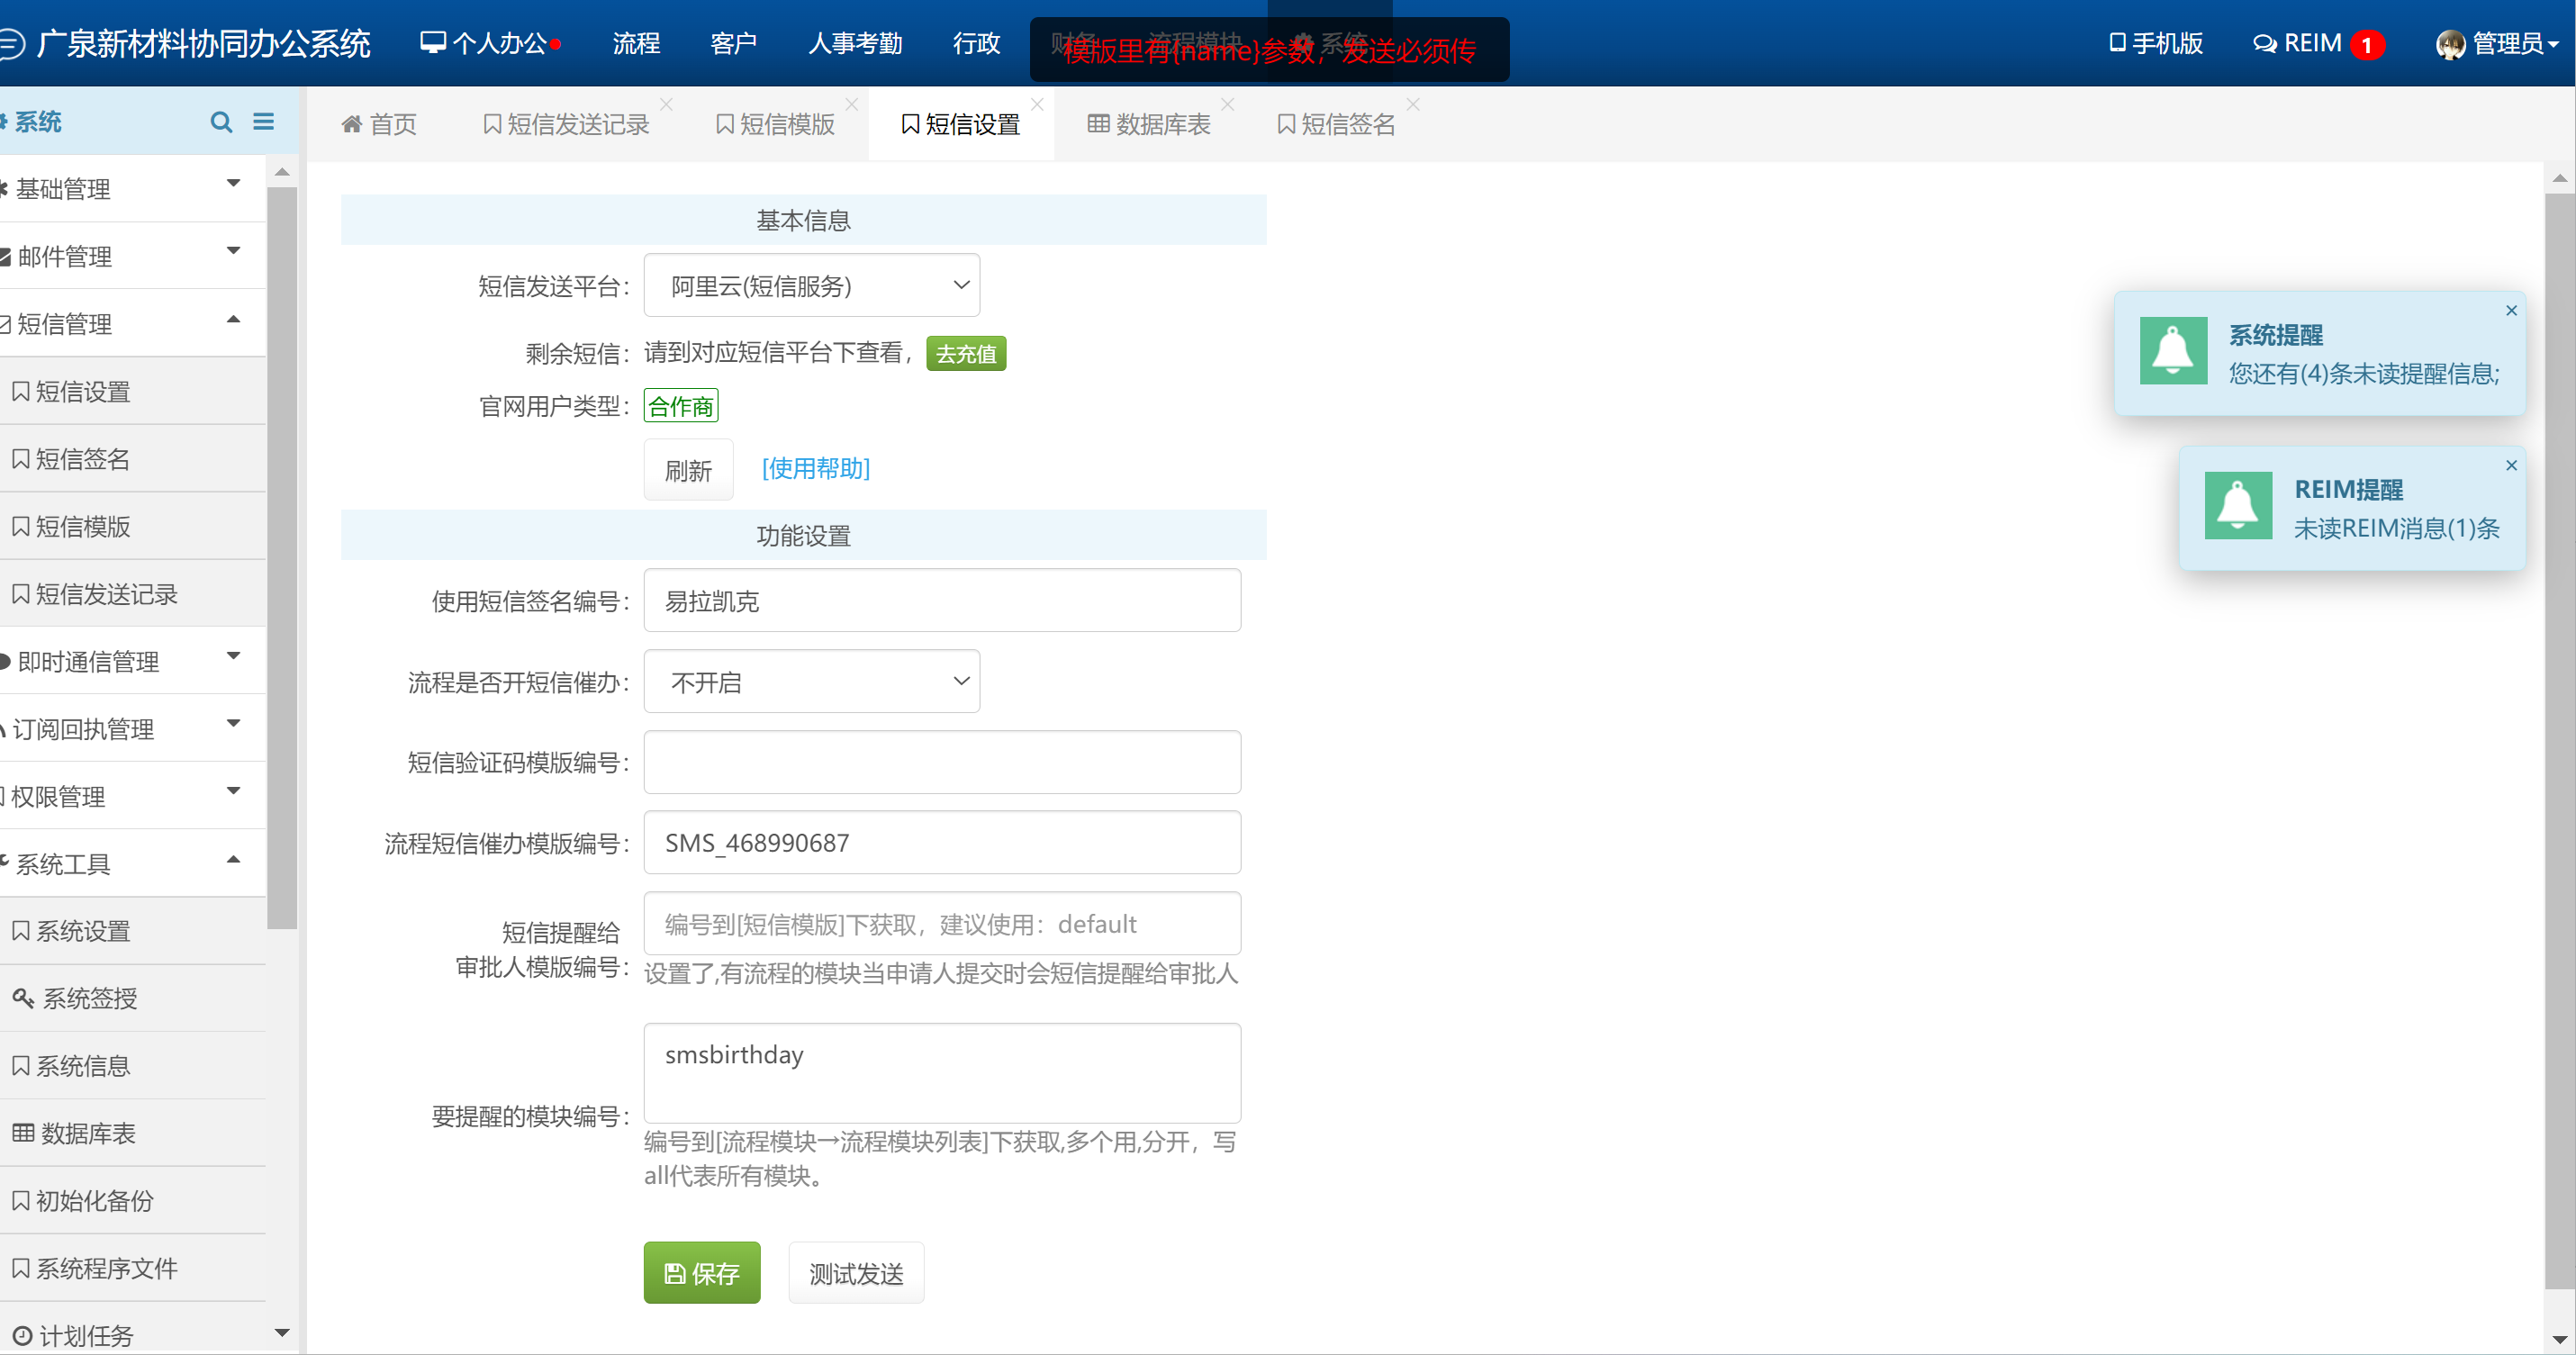The width and height of the screenshot is (2576, 1355).
Task: Open the 流程是否开短信催办 dropdown
Action: coord(811,682)
